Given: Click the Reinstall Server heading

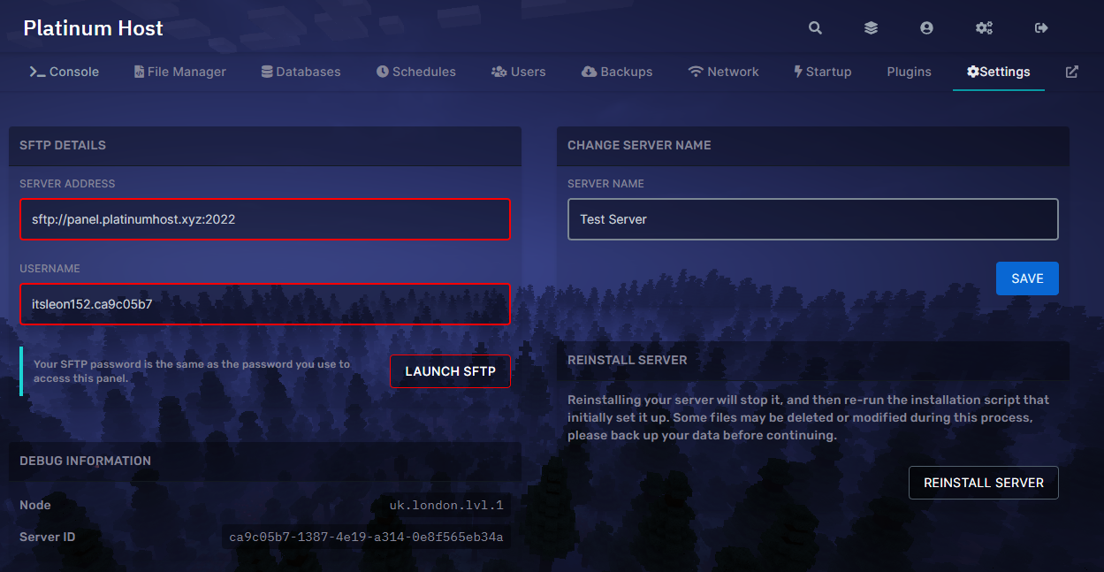Looking at the screenshot, I should point(628,360).
